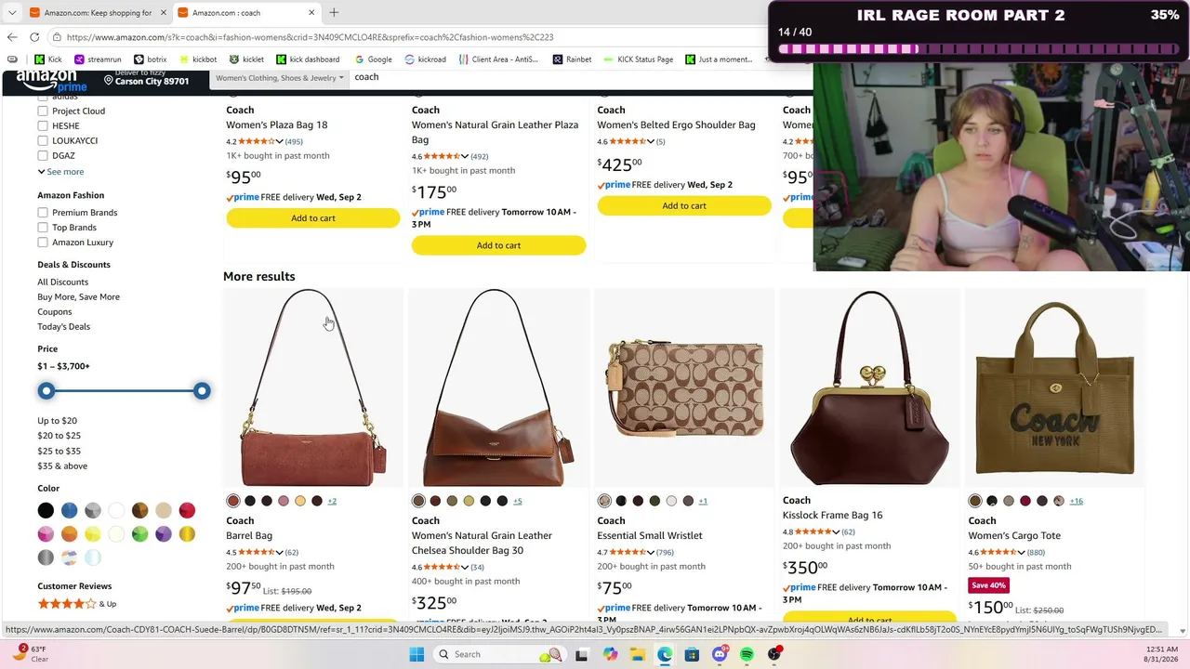Check the LOUKAYCCI brand filter
The height and width of the screenshot is (669, 1190).
43,140
